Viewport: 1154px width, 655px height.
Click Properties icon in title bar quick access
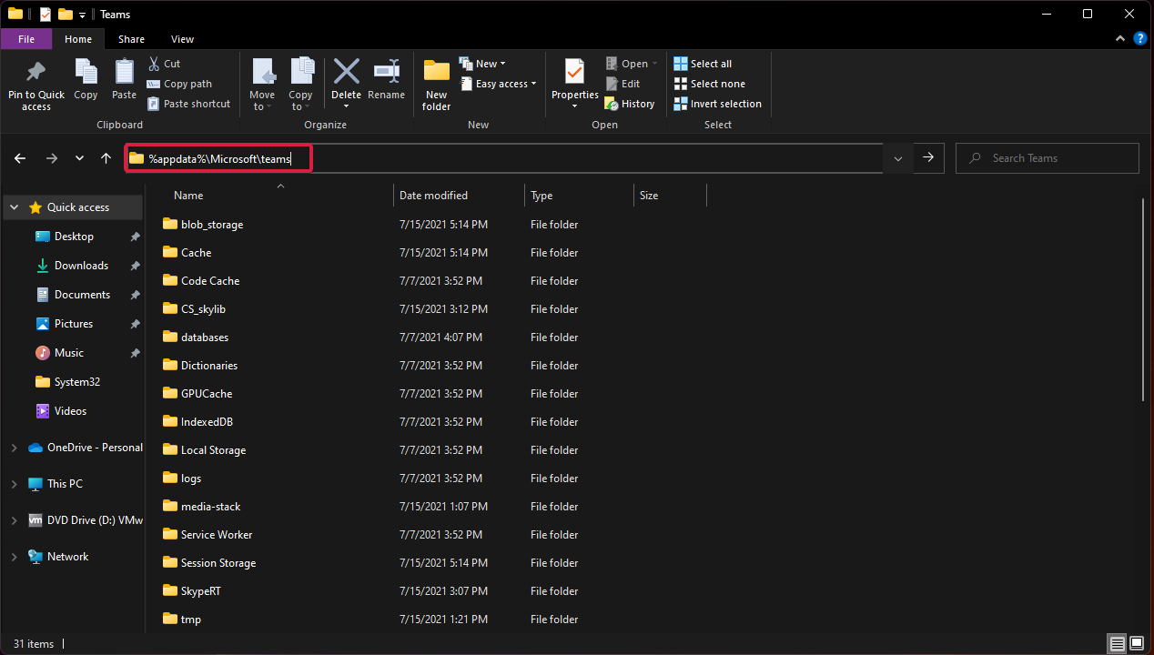click(x=46, y=15)
